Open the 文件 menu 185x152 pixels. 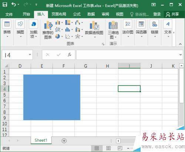click(9, 14)
